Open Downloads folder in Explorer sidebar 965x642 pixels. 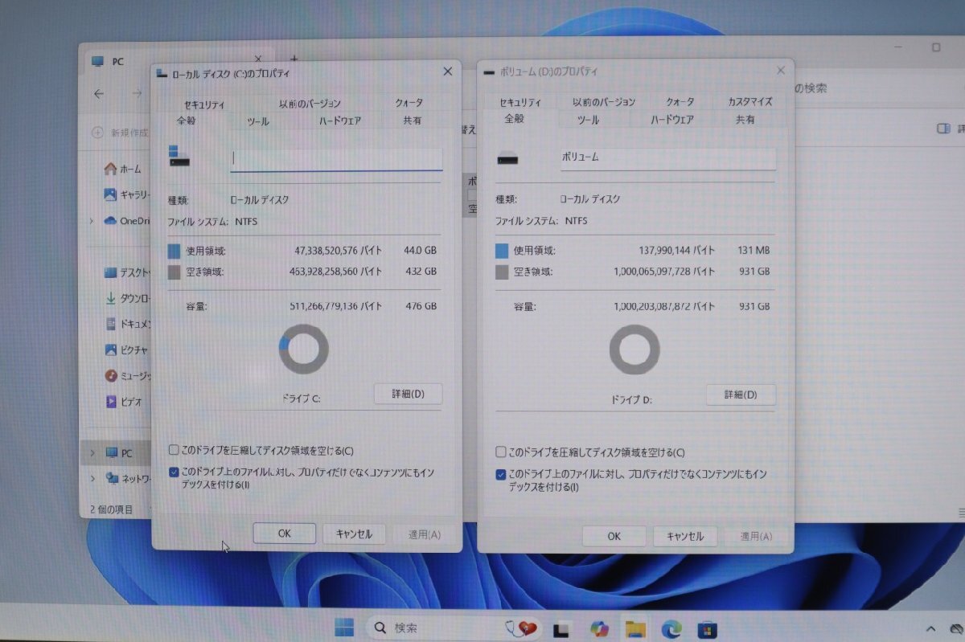click(129, 298)
